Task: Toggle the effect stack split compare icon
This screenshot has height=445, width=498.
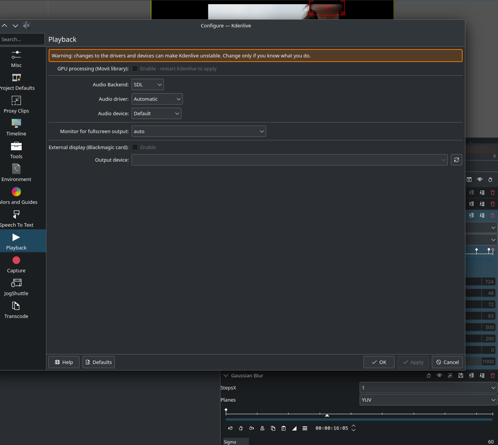Action: coord(469,180)
